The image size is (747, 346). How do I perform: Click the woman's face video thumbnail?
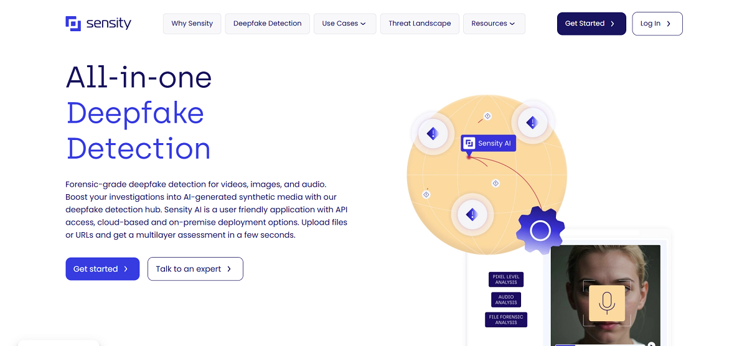coord(606,295)
